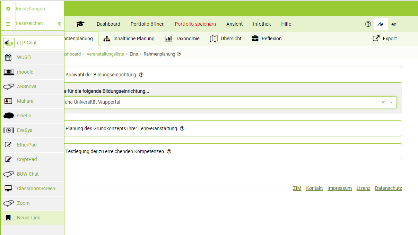Open help for Festlegung der Kompetenzen
The width and height of the screenshot is (418, 235).
[169, 151]
